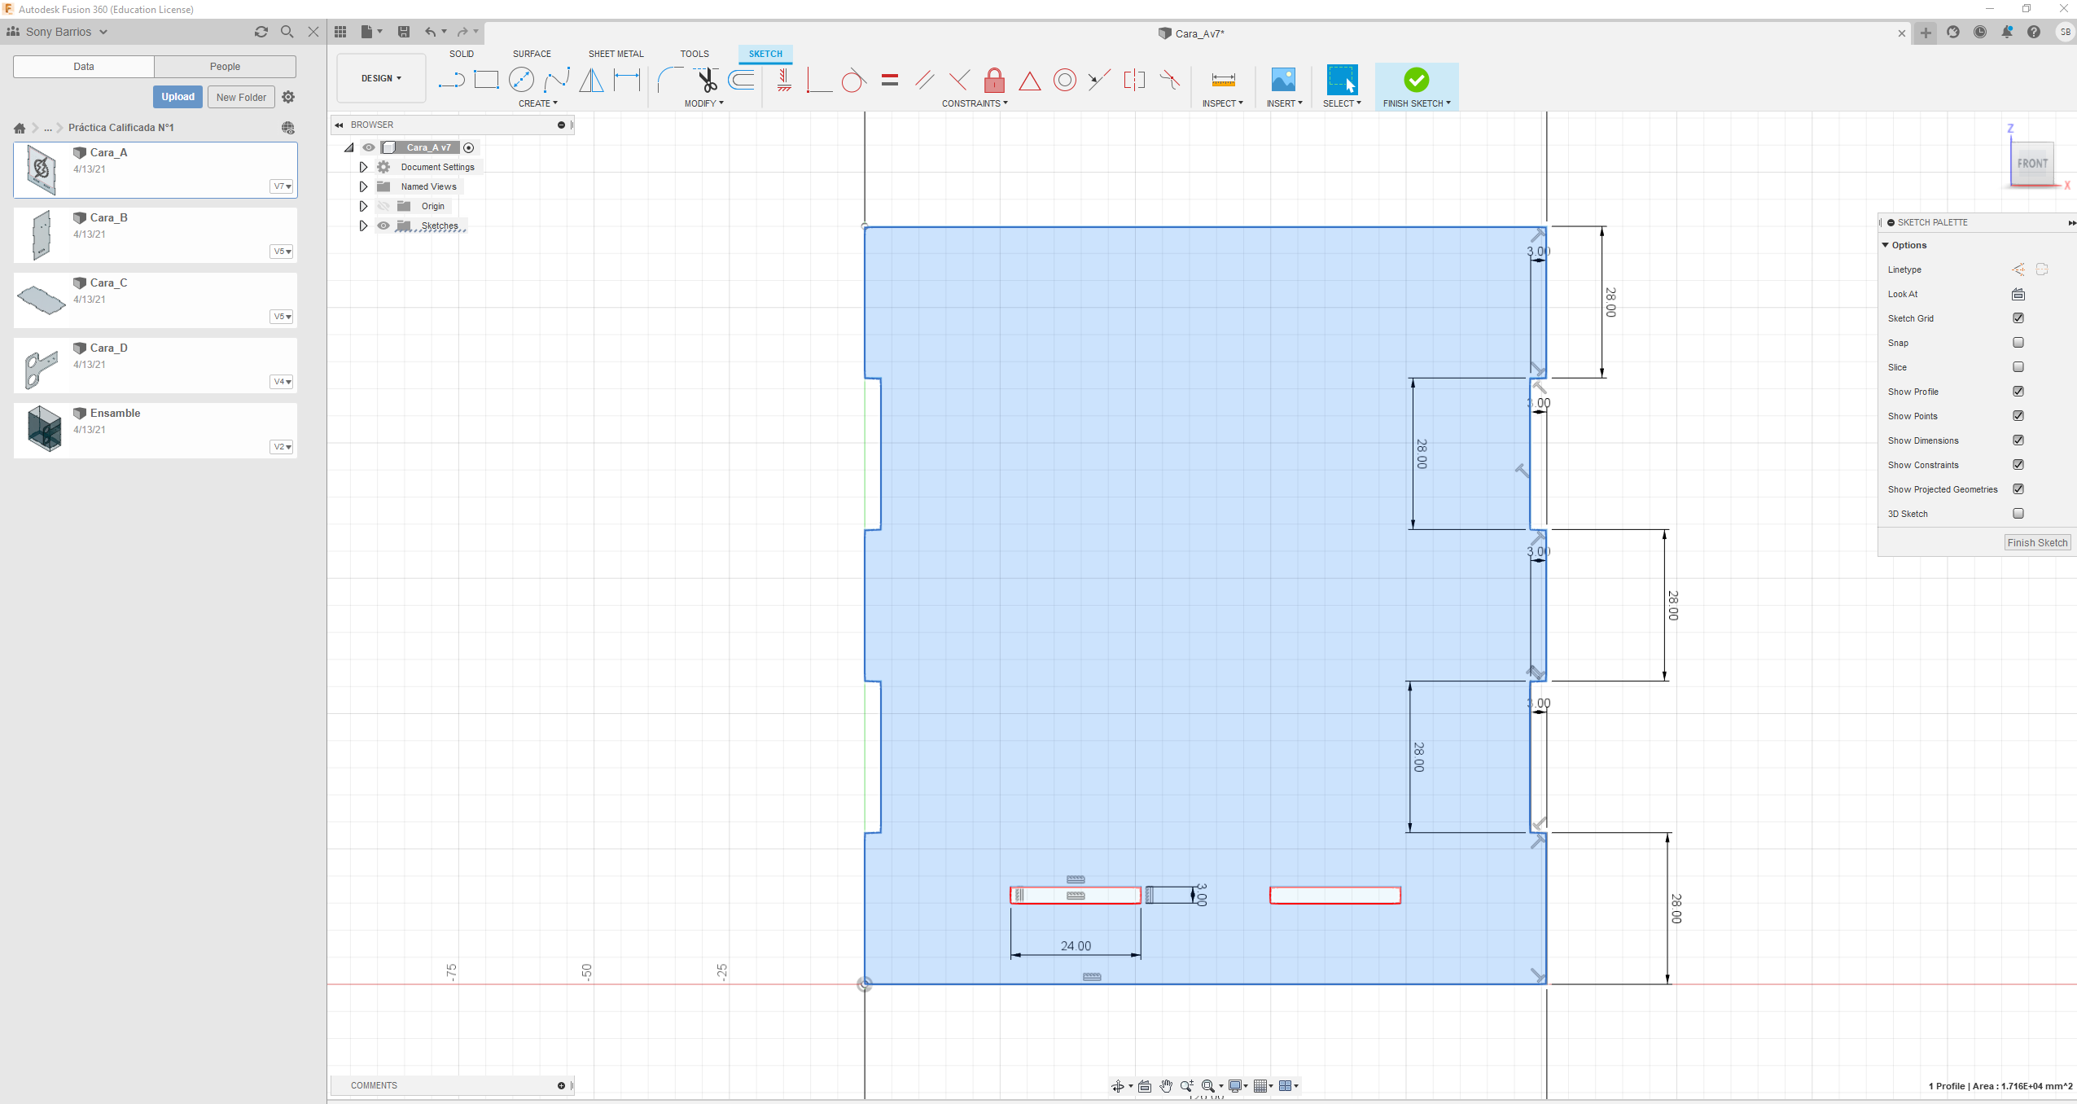Click the Insert image icon
The height and width of the screenshot is (1104, 2077).
1283,80
